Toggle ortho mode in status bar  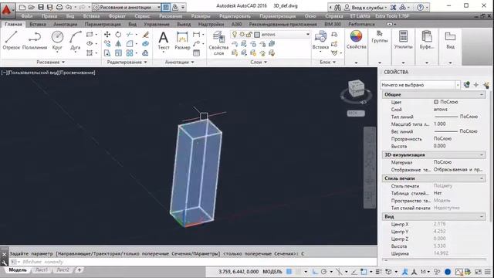click(x=315, y=271)
